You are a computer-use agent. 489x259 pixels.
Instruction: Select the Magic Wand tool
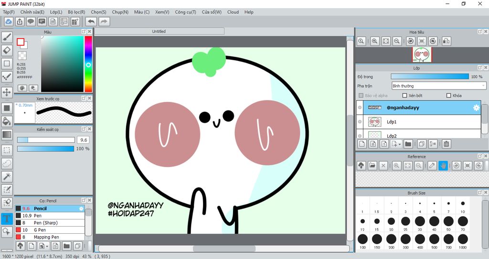click(x=7, y=176)
